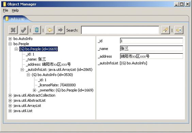Select java.util.ArrayList tree label
192x133 pixels.
[27, 106]
